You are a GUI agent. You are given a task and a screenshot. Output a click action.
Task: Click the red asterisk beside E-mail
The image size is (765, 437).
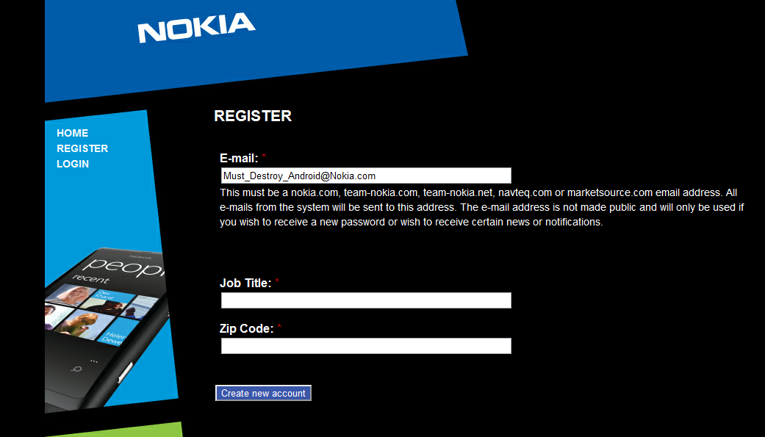(263, 156)
